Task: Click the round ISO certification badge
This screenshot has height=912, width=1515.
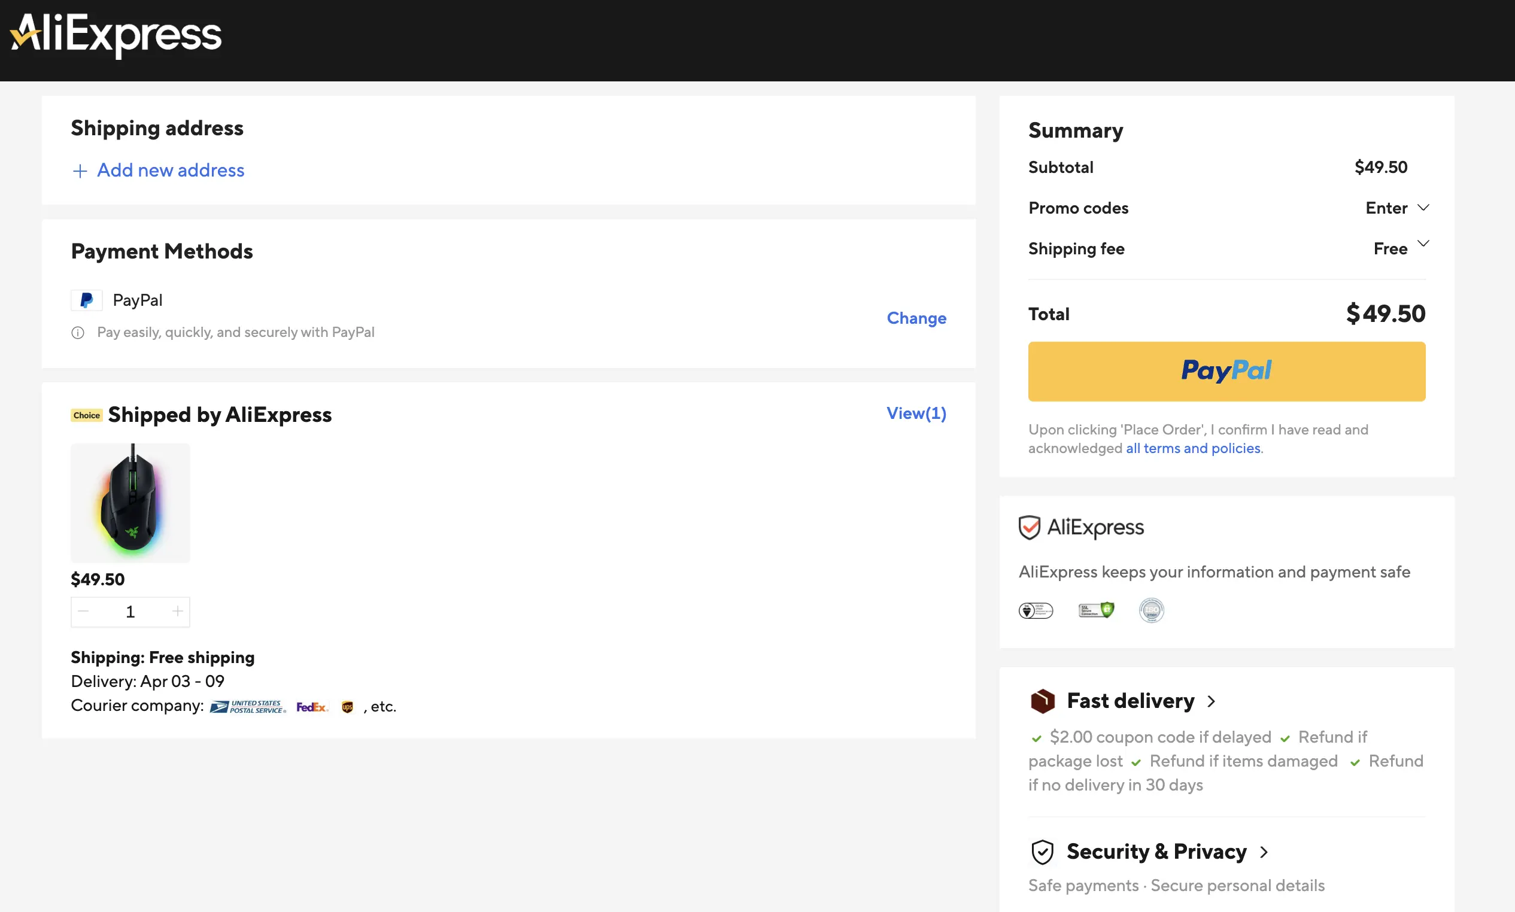Action: coord(1151,610)
